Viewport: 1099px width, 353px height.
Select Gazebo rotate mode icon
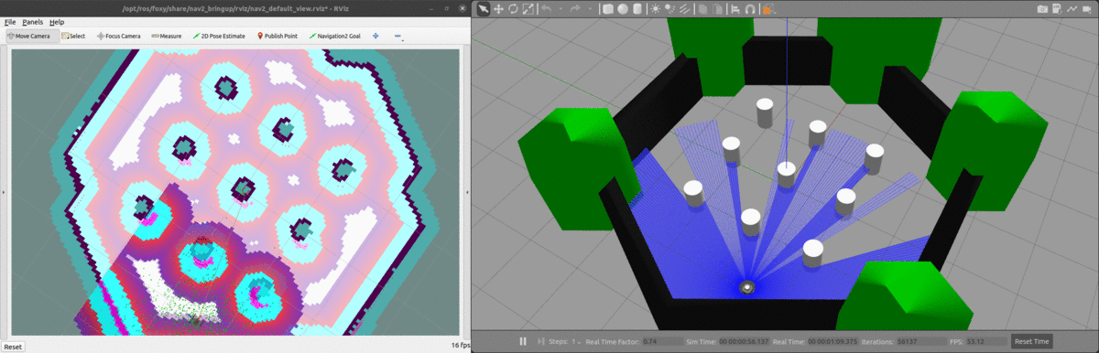[513, 9]
